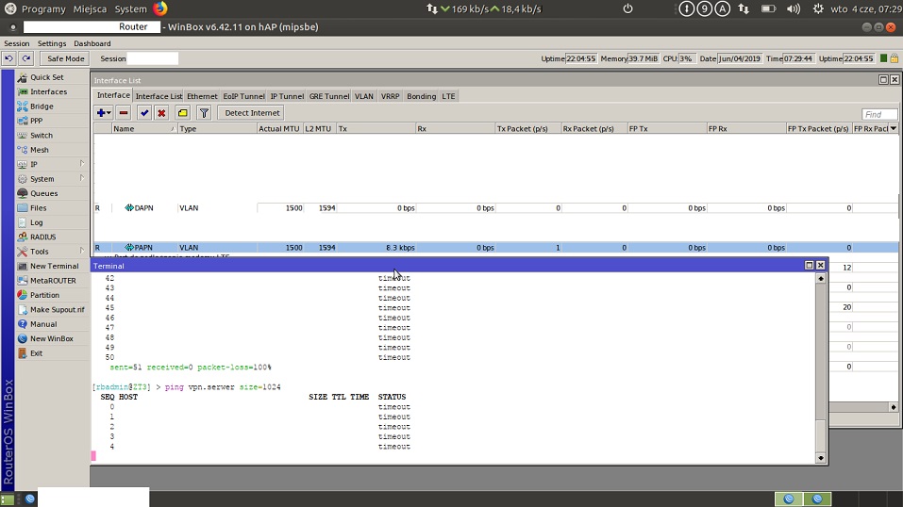This screenshot has height=507, width=903.
Task: Switch to Ethernet tab
Action: [x=202, y=96]
